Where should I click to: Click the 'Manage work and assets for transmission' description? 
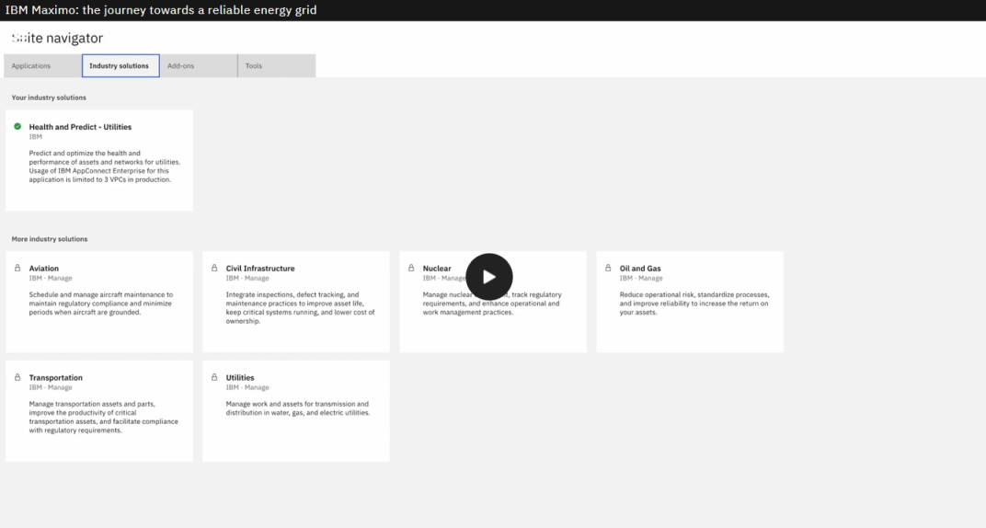point(298,407)
